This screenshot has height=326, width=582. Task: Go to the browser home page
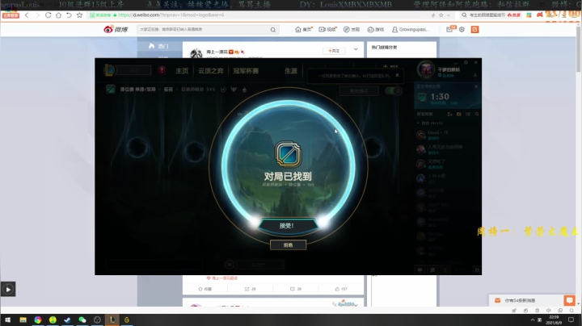[x=58, y=15]
